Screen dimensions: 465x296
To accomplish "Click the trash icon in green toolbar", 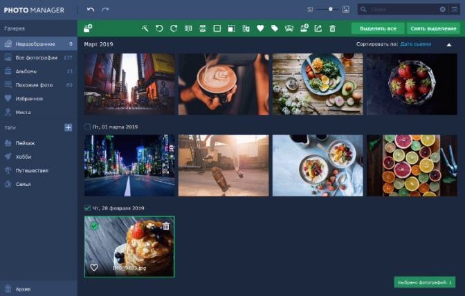I will click(332, 28).
